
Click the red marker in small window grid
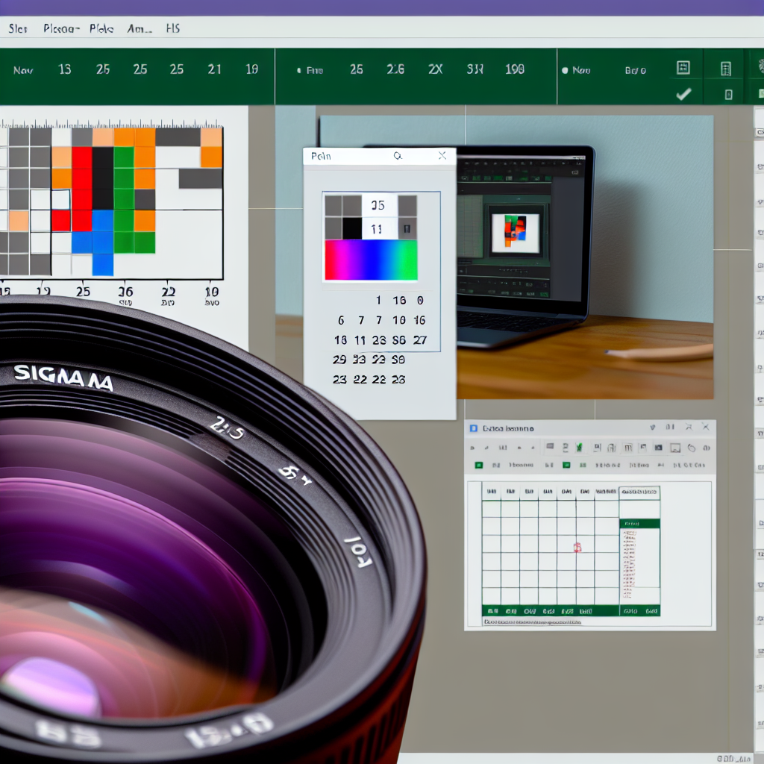click(577, 547)
